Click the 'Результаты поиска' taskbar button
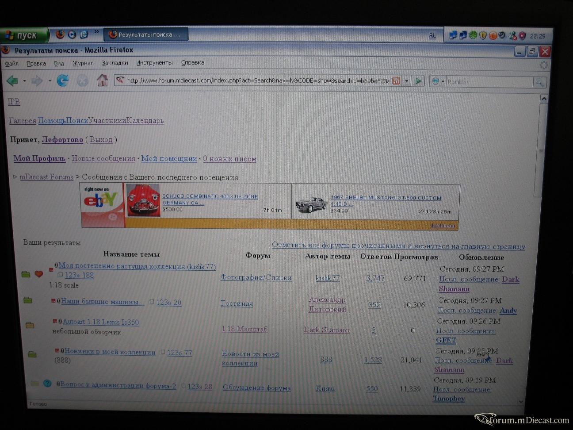Image resolution: width=573 pixels, height=430 pixels. 146,35
